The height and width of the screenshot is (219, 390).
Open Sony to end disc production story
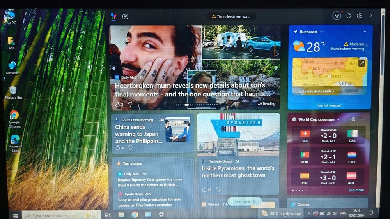click(x=149, y=202)
